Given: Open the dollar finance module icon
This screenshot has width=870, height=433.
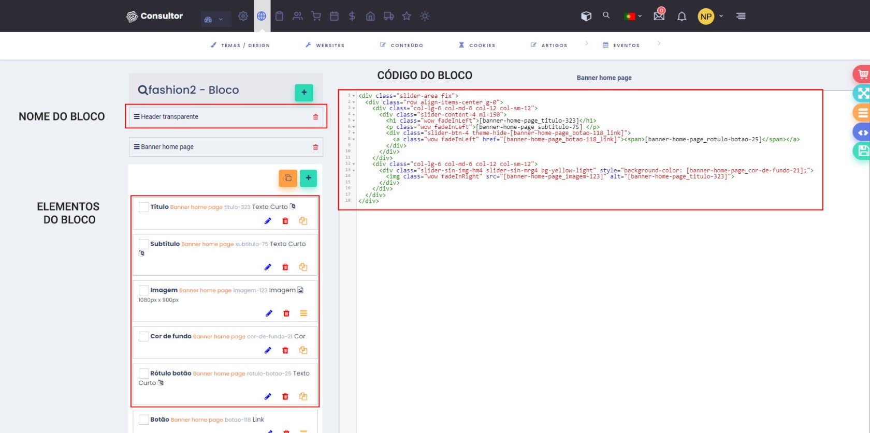Looking at the screenshot, I should click(352, 16).
